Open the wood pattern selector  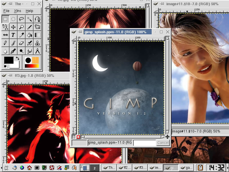pyautogui.click(x=35, y=60)
